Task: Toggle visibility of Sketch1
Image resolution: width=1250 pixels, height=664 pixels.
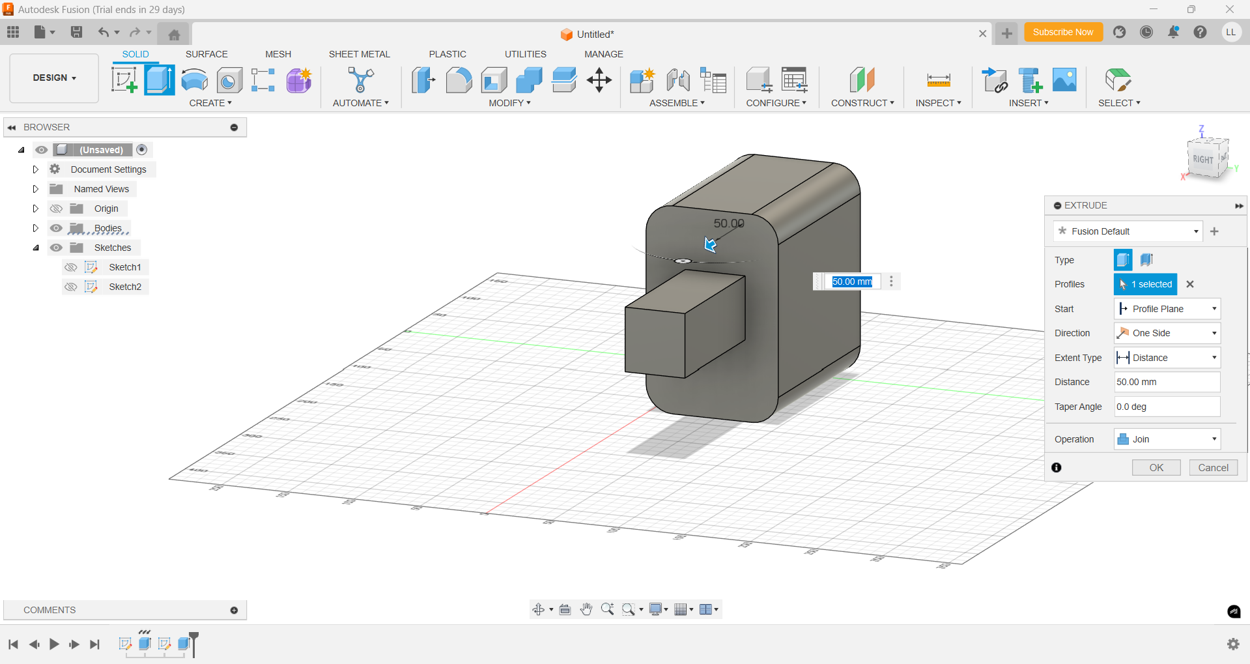Action: click(x=71, y=267)
